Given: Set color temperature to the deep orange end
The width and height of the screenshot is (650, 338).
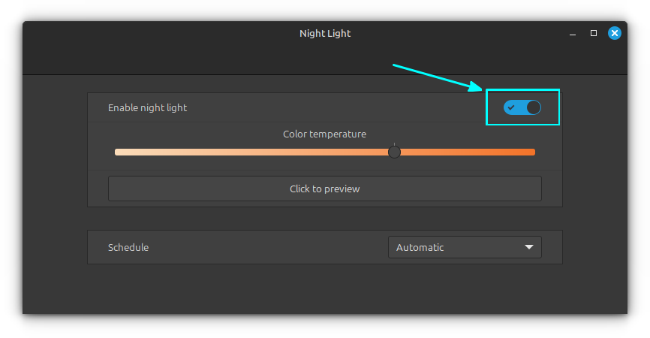Looking at the screenshot, I should [534, 152].
